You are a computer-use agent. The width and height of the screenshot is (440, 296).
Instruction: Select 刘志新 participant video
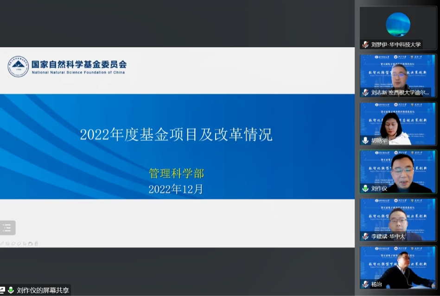398,73
